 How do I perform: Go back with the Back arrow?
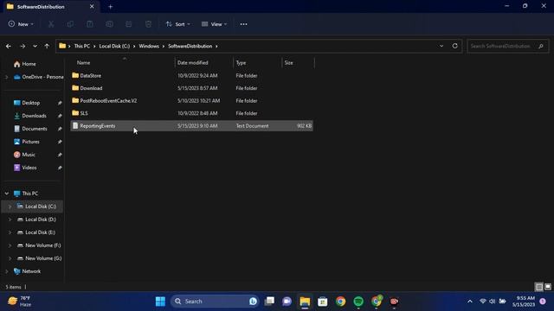coord(9,46)
